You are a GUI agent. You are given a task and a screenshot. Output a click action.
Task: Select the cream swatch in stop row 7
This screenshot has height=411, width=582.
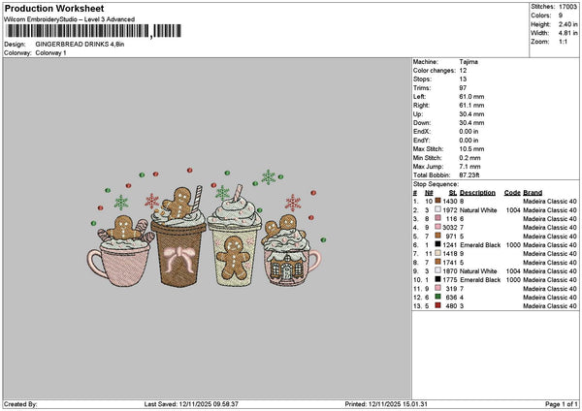[x=438, y=253]
